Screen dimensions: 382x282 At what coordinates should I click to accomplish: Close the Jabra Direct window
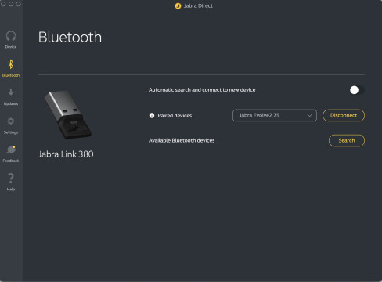coord(3,4)
